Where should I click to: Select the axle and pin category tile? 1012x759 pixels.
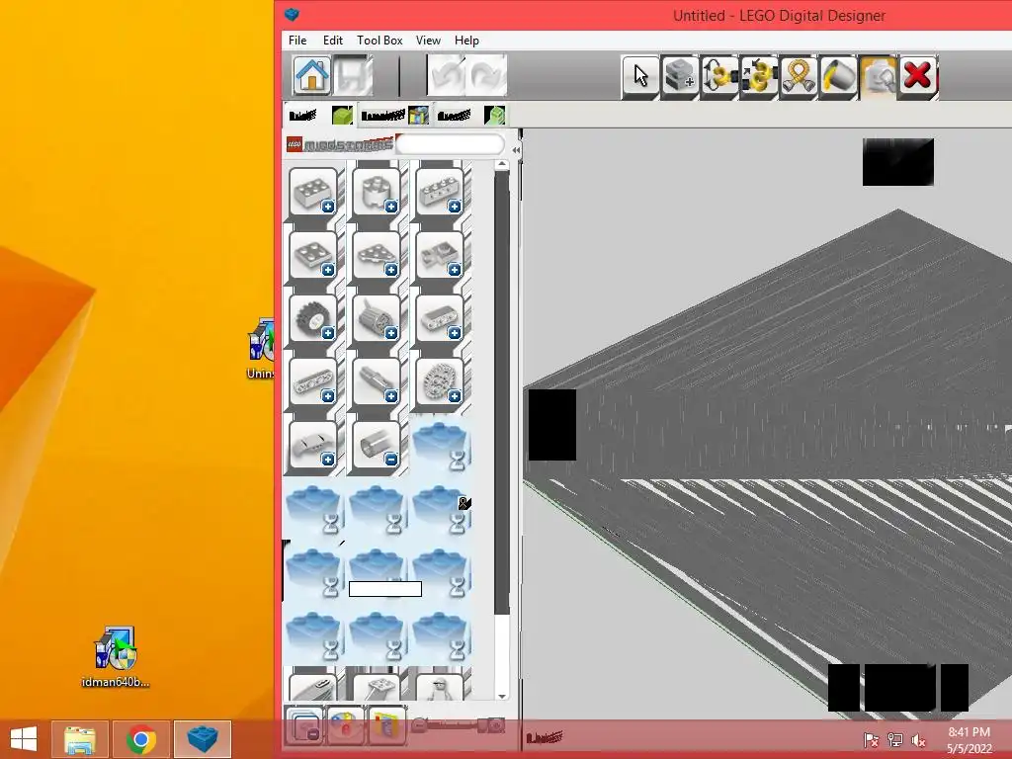[377, 380]
